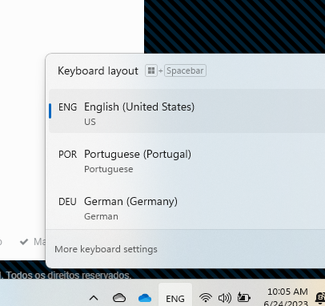This screenshot has width=325, height=306.
Task: Select English (United States) keyboard layout
Action: 187,111
